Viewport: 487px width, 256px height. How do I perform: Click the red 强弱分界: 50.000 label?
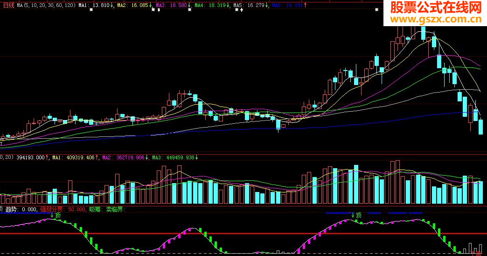pos(63,210)
